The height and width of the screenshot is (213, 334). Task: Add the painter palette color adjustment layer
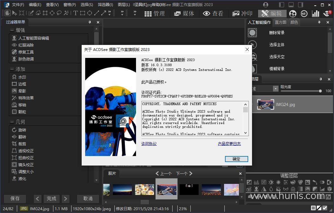[293, 182]
